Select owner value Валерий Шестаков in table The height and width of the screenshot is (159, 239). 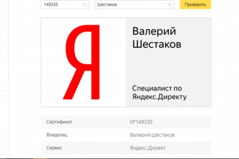(x=152, y=135)
